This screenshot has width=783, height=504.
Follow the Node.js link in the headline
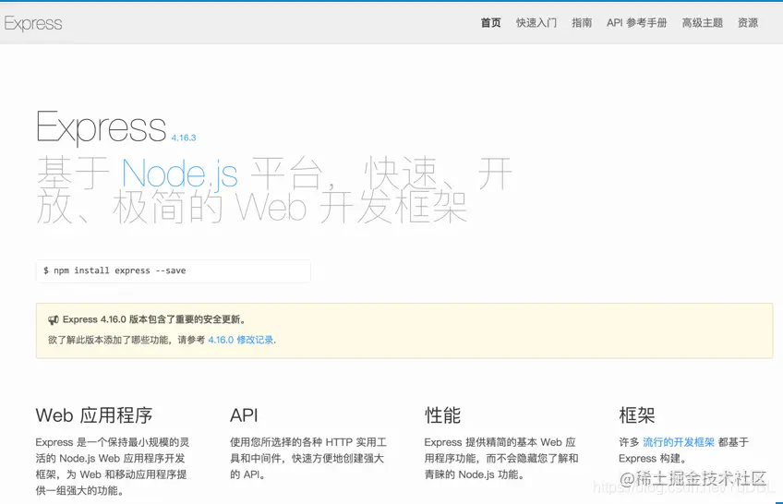pos(180,174)
